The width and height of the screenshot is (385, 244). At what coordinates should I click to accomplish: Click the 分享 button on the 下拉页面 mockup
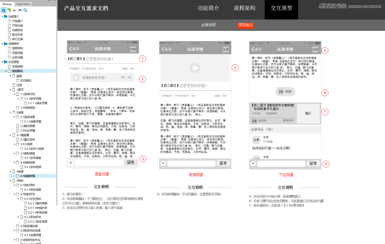point(315,49)
